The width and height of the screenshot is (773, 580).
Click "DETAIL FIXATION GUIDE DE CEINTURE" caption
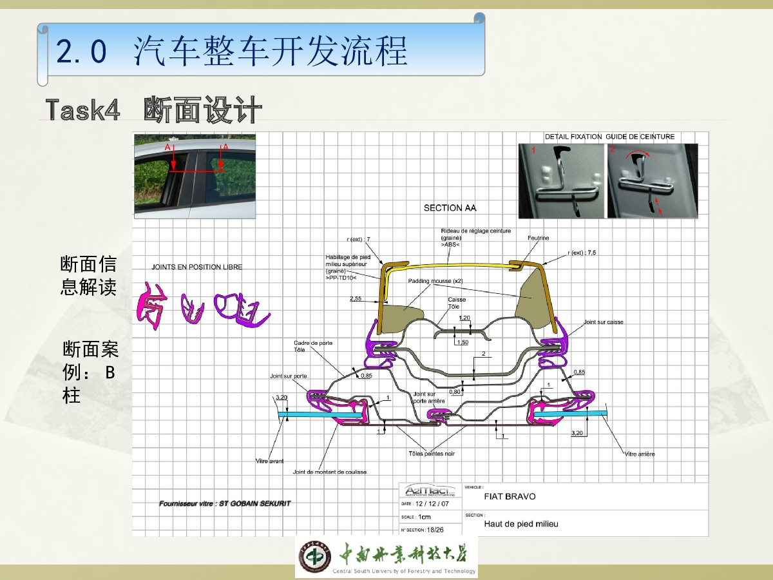(x=609, y=137)
